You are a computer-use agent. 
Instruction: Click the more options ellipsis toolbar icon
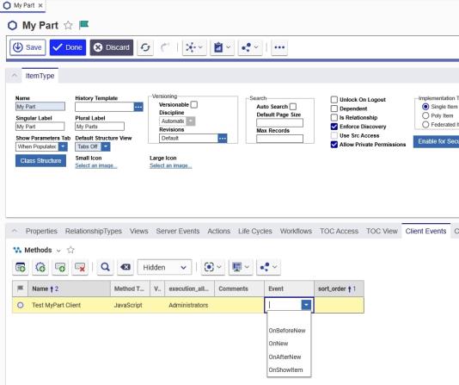pos(279,47)
